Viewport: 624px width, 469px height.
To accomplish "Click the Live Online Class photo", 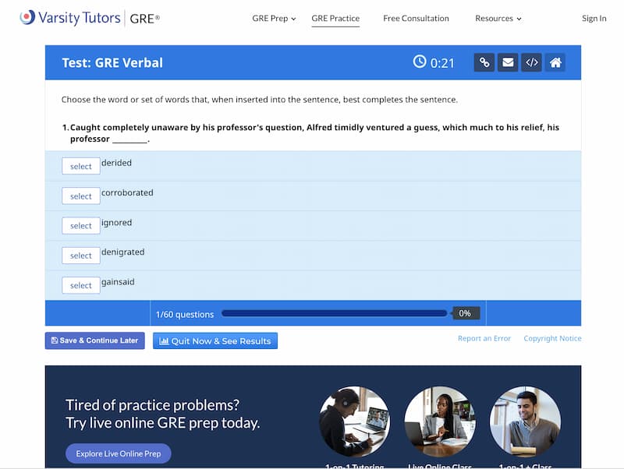I will pyautogui.click(x=440, y=421).
